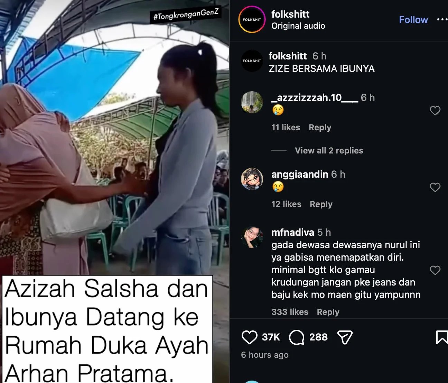This screenshot has height=383, width=448.
Task: Like anggiaandin's crying emoji comment
Action: 435,187
